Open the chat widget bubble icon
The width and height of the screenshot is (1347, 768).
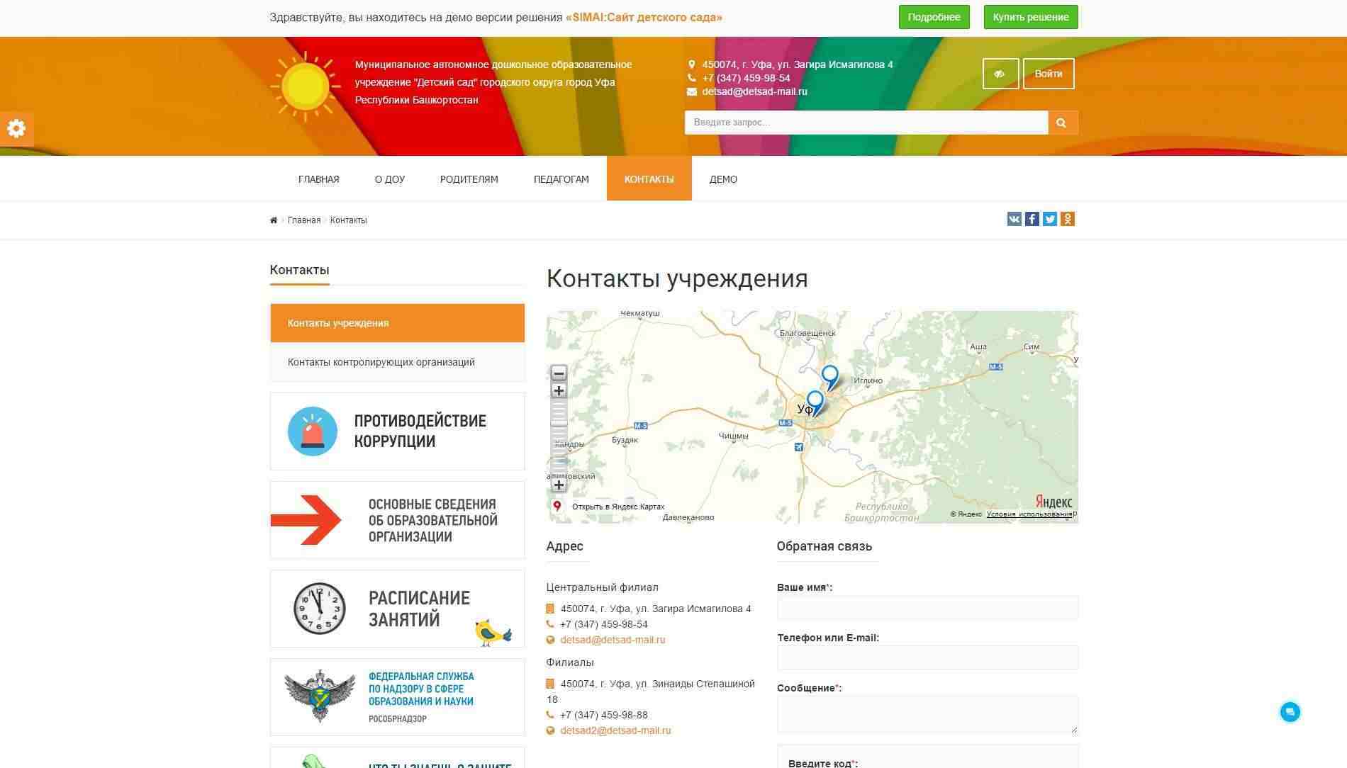[1292, 711]
